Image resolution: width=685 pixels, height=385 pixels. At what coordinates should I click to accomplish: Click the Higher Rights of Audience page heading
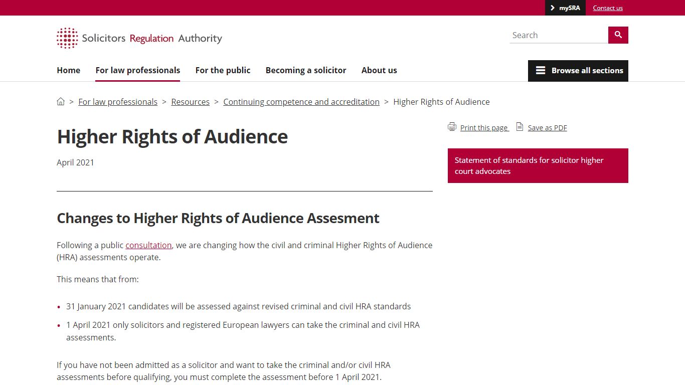(173, 136)
